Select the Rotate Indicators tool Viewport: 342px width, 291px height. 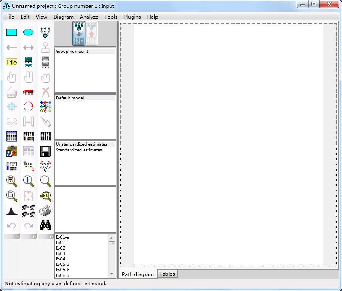(x=28, y=106)
